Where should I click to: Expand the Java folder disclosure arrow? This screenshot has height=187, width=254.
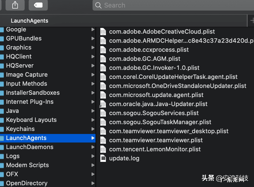[93, 111]
